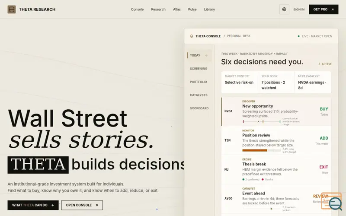Open the Research nav item
The width and height of the screenshot is (346, 216).
158,10
